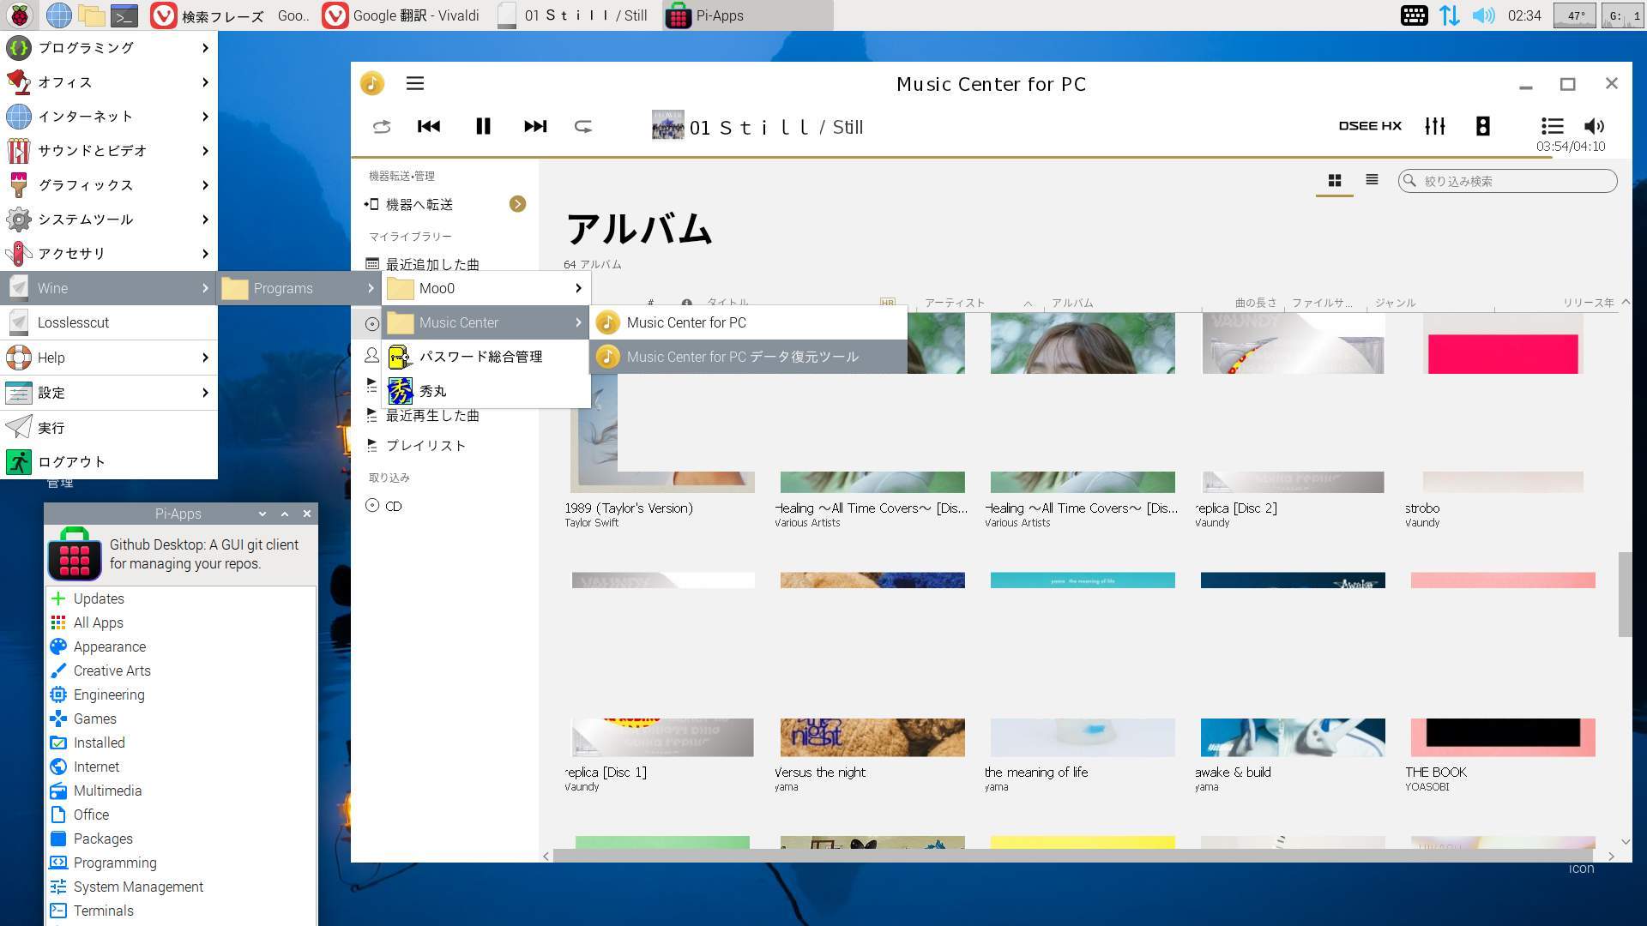This screenshot has height=926, width=1647.
Task: Go back to the previous track
Action: point(429,127)
